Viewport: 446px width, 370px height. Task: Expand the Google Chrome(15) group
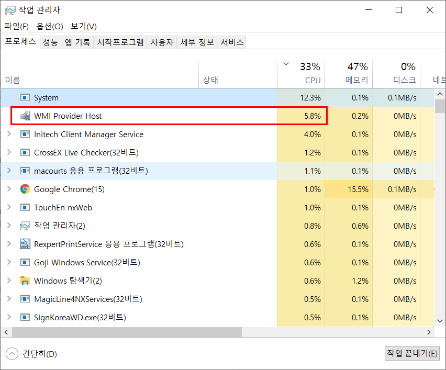point(9,189)
